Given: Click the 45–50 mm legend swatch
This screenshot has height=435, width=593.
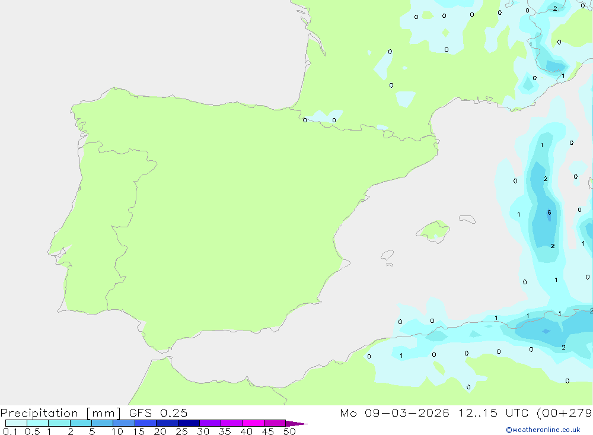Looking at the screenshot, I should (275, 423).
